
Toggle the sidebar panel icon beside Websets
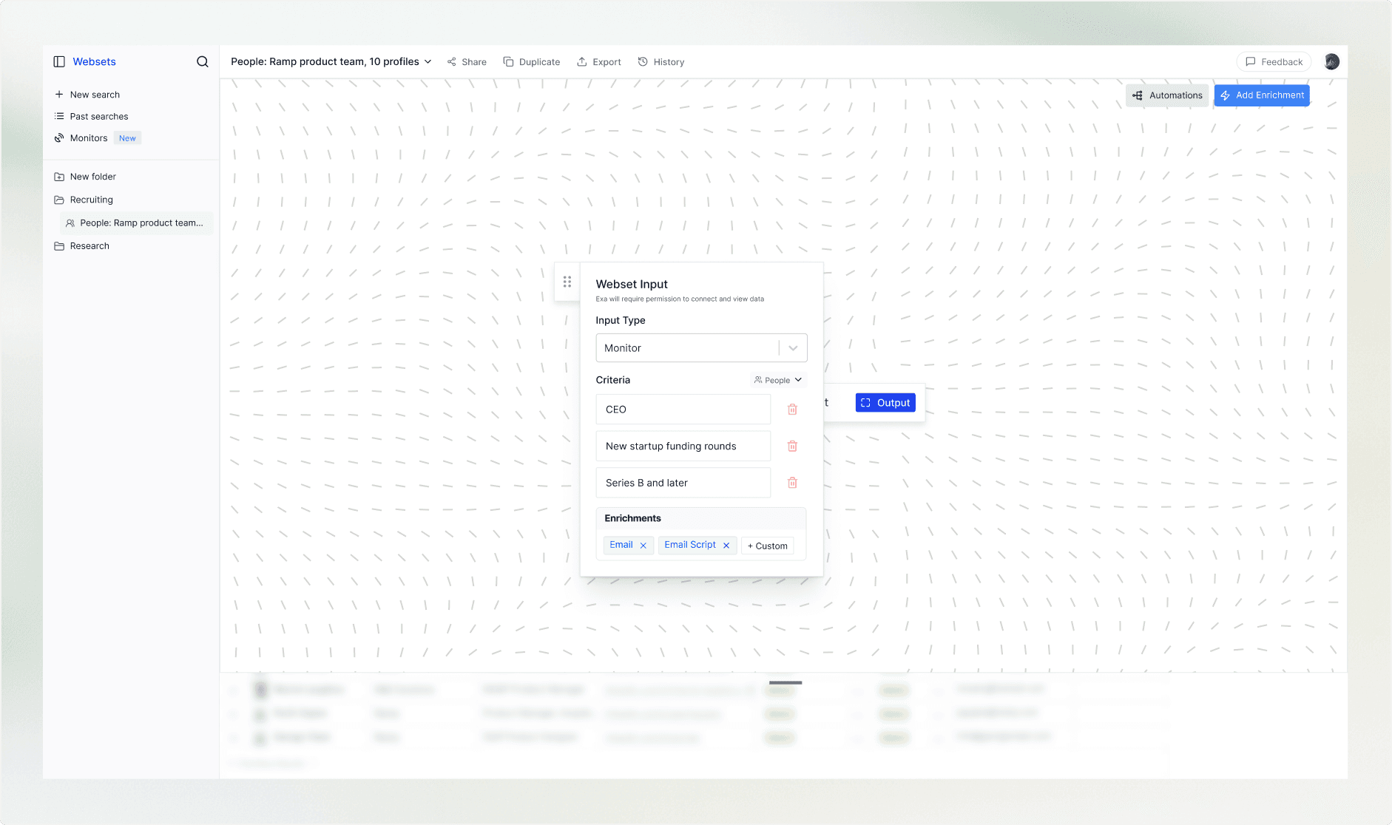(x=59, y=61)
